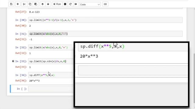Paste cells below with the paste icon

pyautogui.click(x=36, y=4)
